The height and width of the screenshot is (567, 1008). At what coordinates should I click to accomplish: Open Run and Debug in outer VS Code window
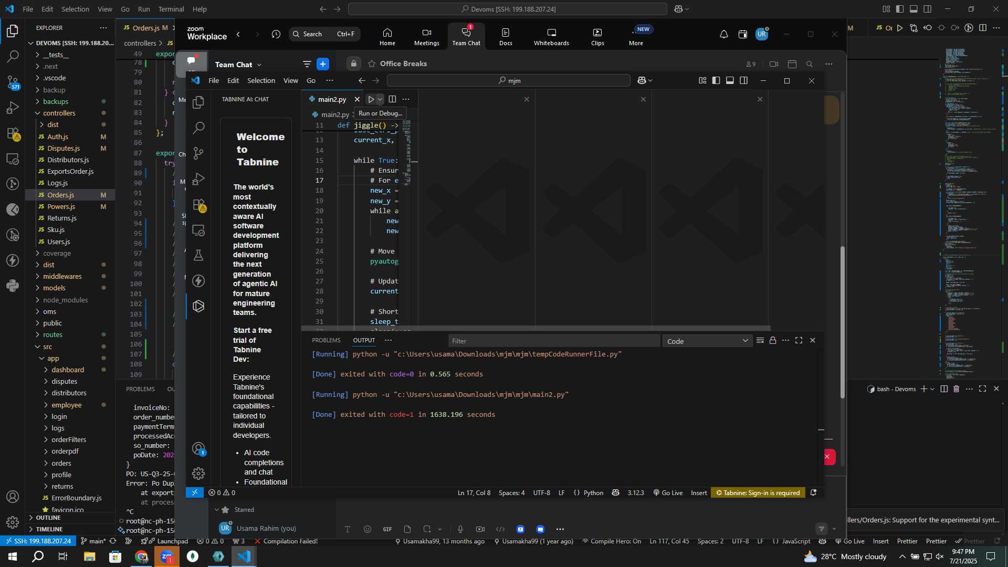13,108
